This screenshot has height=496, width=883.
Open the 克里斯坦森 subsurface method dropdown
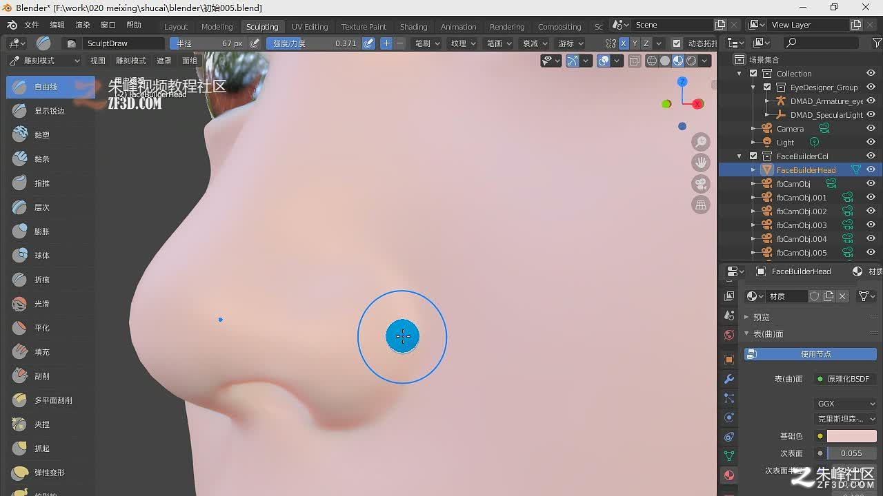(x=846, y=419)
